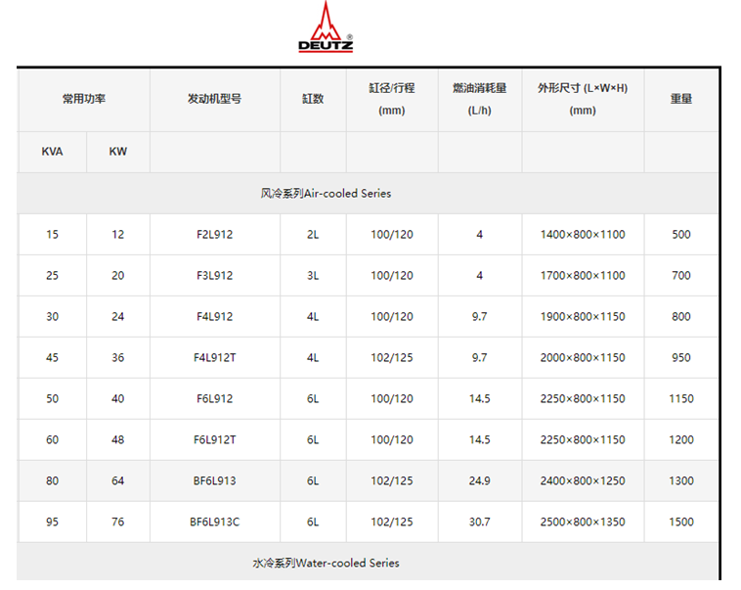The width and height of the screenshot is (741, 590).
Task: Click KW value 36
Action: tap(117, 358)
